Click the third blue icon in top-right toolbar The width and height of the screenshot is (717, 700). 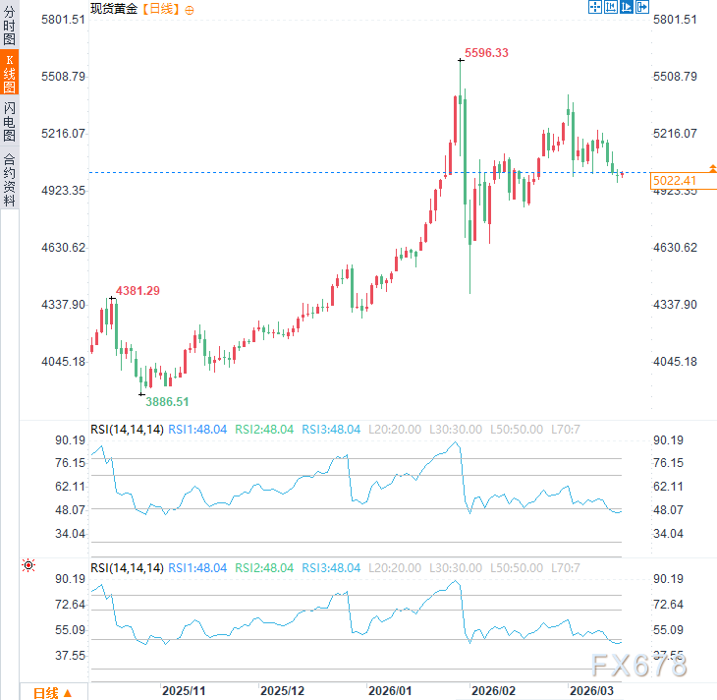pyautogui.click(x=626, y=8)
